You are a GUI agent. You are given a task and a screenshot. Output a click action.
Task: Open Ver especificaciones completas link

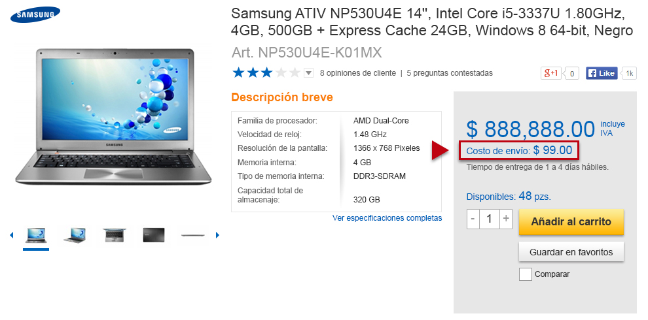coord(387,217)
